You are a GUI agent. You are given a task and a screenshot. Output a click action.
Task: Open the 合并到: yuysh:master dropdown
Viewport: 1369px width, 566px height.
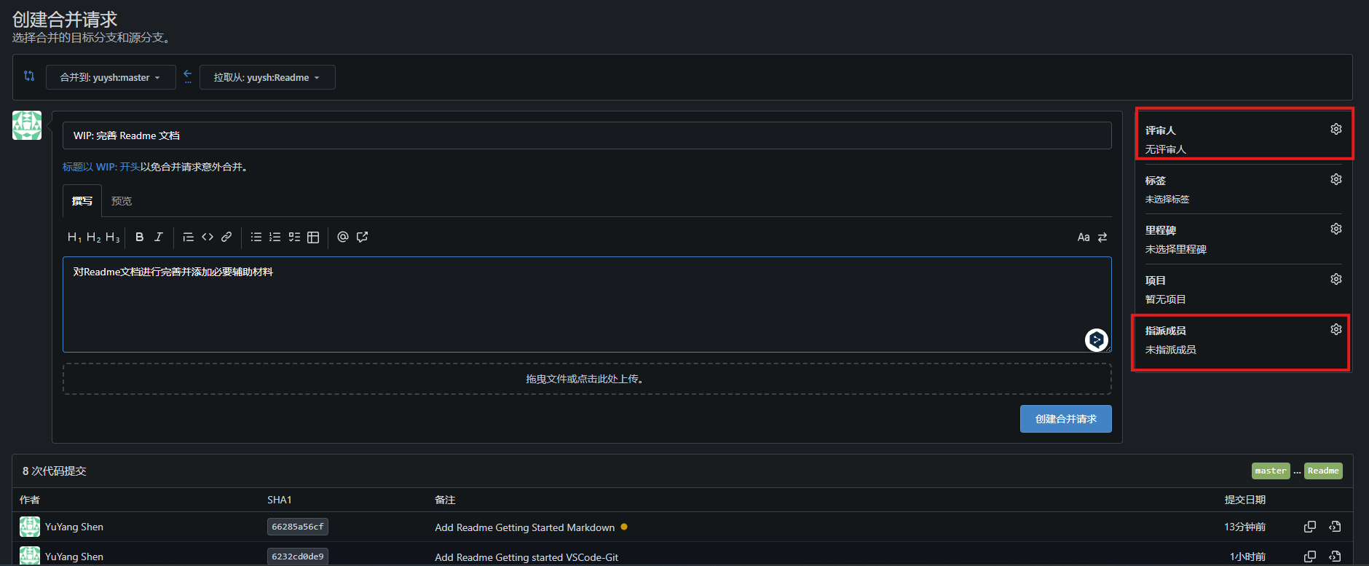coord(111,77)
